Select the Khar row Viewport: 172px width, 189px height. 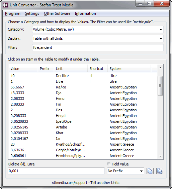(x=83, y=133)
